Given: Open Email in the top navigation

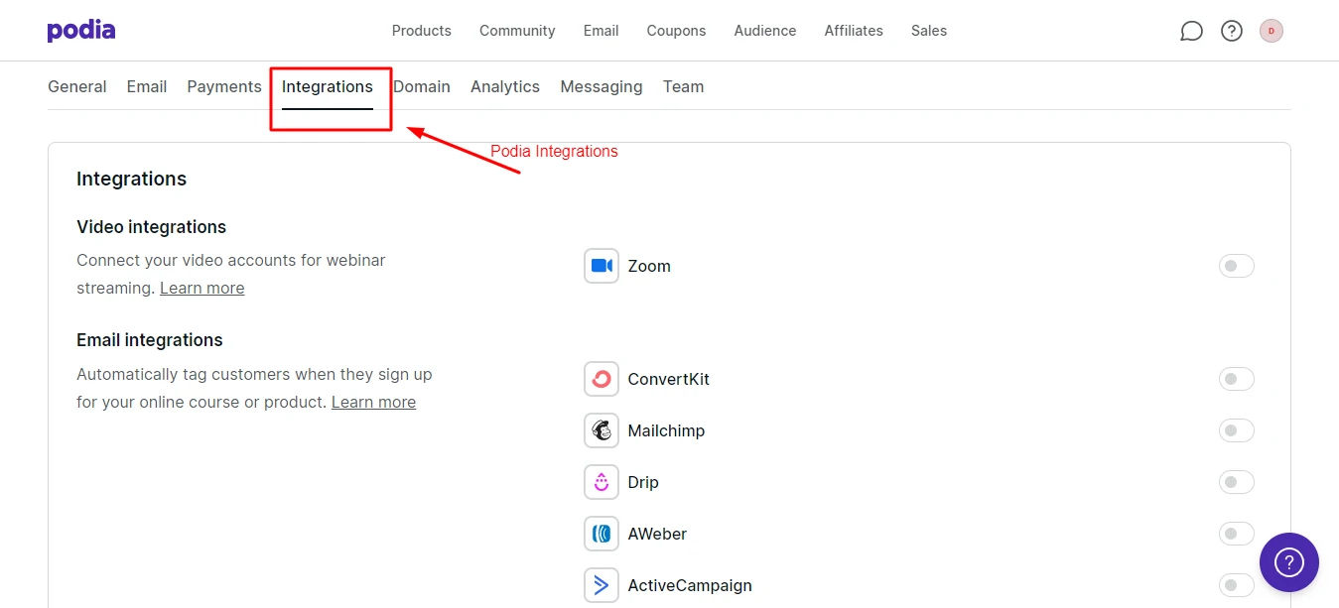Looking at the screenshot, I should (602, 31).
